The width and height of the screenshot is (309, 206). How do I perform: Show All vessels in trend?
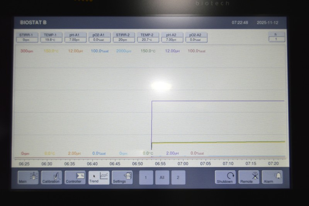[162, 177]
